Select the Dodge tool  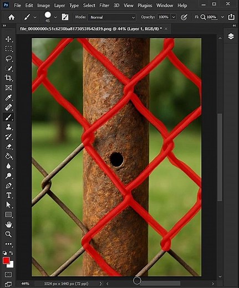tap(8, 176)
